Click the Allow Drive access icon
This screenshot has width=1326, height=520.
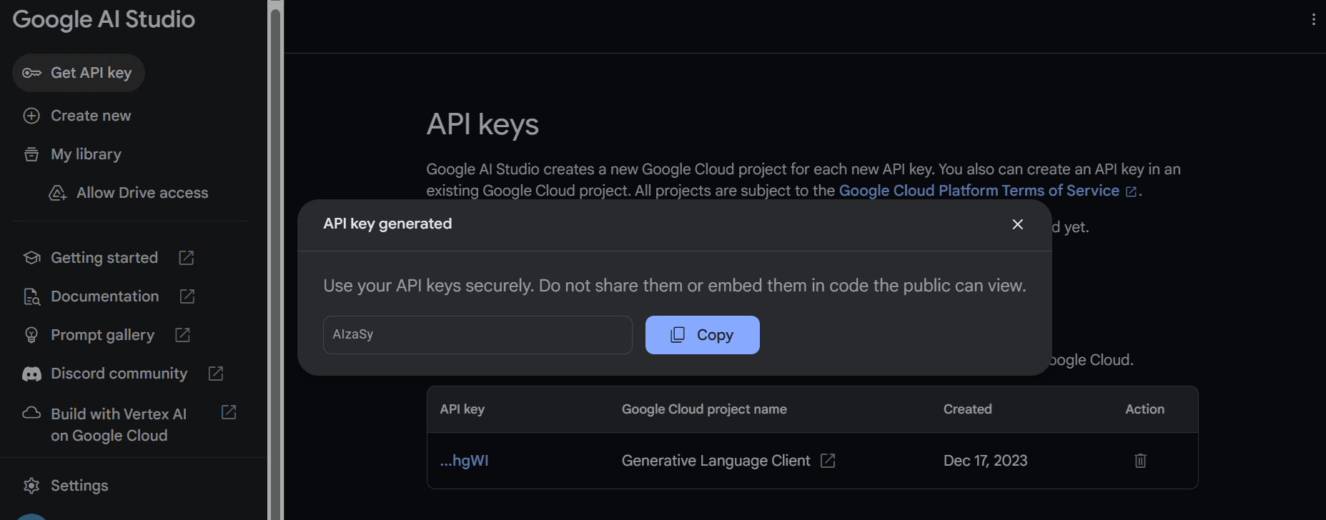coord(57,193)
